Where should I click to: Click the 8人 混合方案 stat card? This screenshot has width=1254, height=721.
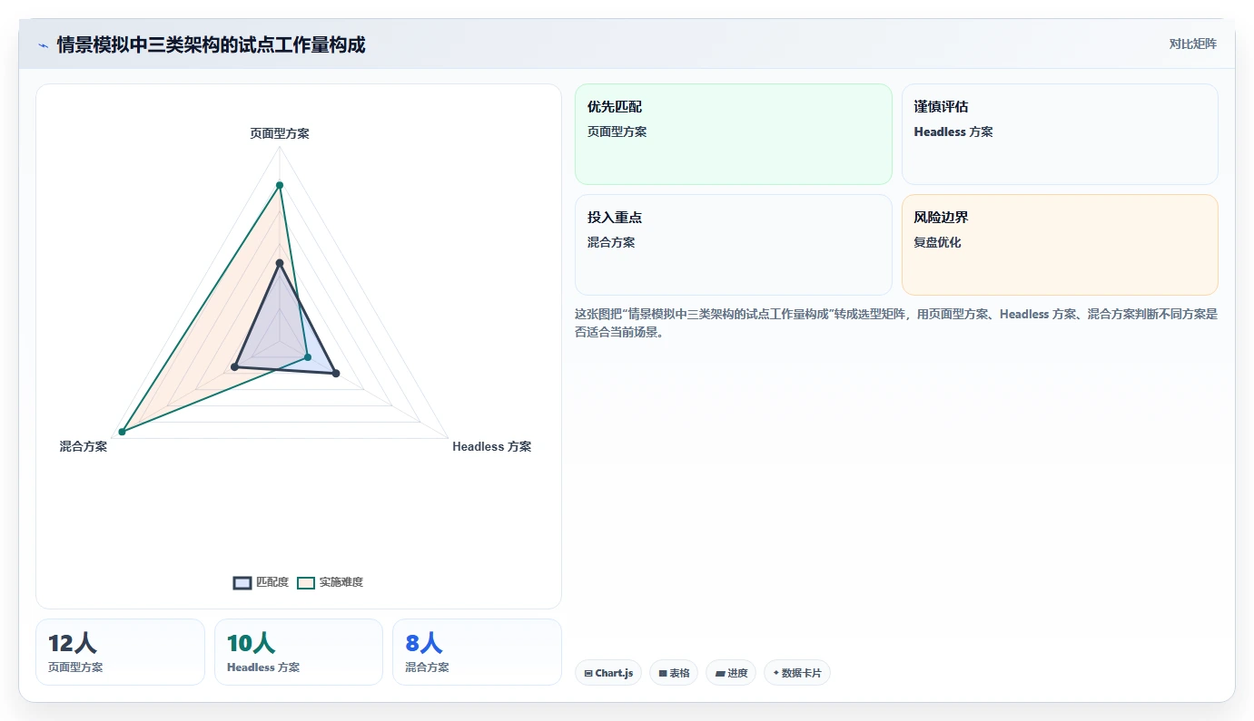[x=477, y=652]
